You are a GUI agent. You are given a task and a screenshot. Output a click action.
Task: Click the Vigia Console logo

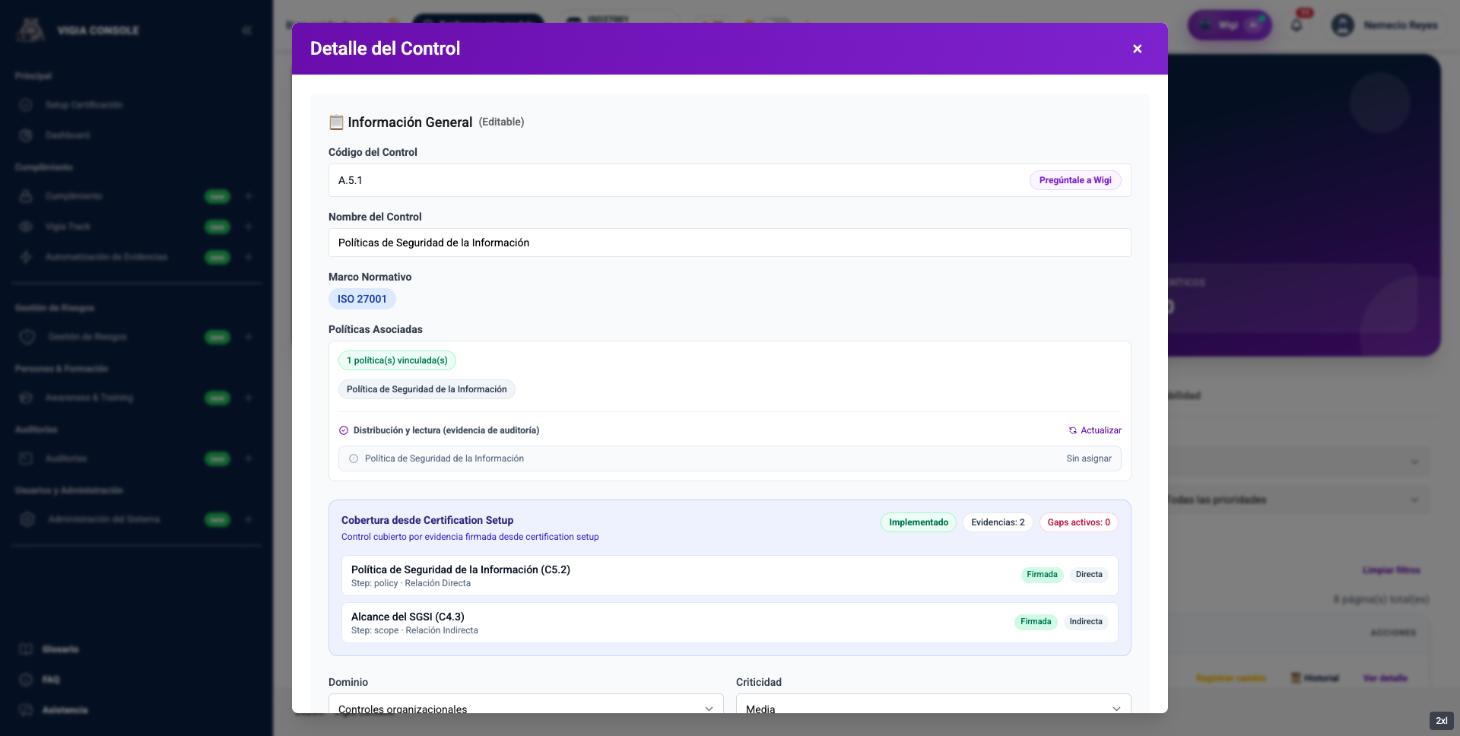30,30
